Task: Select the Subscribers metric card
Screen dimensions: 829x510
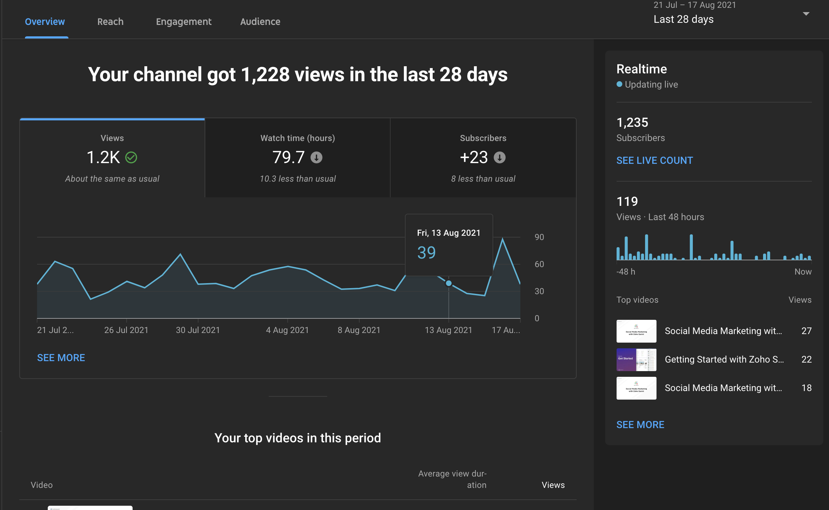Action: point(483,158)
